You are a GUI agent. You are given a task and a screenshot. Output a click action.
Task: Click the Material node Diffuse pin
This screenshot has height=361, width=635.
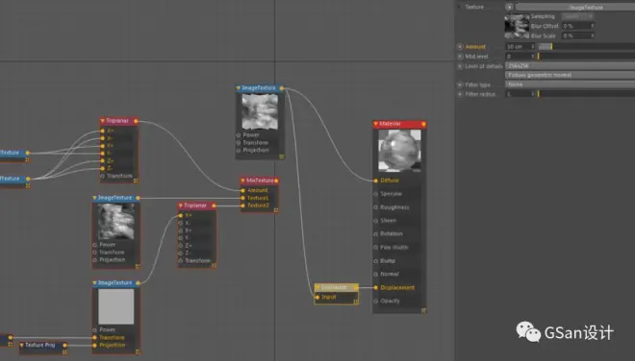click(x=376, y=180)
